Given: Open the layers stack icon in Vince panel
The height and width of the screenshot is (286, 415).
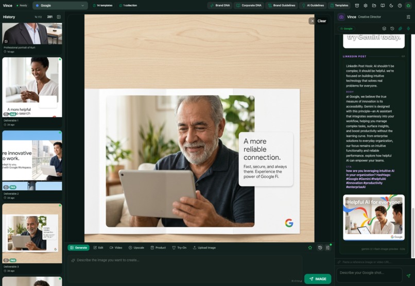Looking at the screenshot, I should coord(384,28).
